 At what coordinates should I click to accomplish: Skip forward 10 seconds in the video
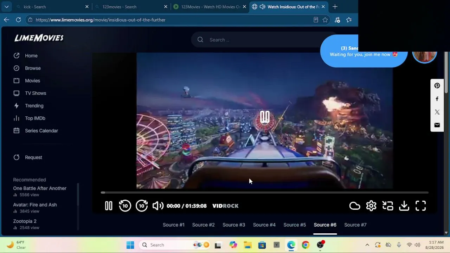coord(142,206)
